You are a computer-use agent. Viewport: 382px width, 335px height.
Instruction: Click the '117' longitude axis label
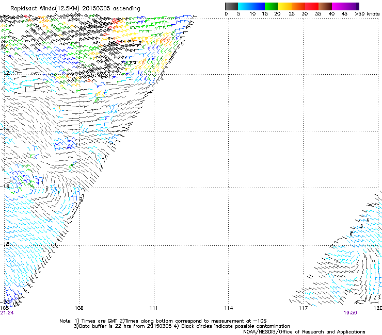(x=304, y=308)
